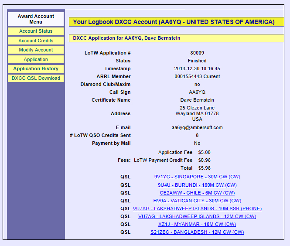The height and width of the screenshot is (246, 290).
Task: Click the timestamp value 2013-12-30 10:16:45
Action: (x=197, y=69)
